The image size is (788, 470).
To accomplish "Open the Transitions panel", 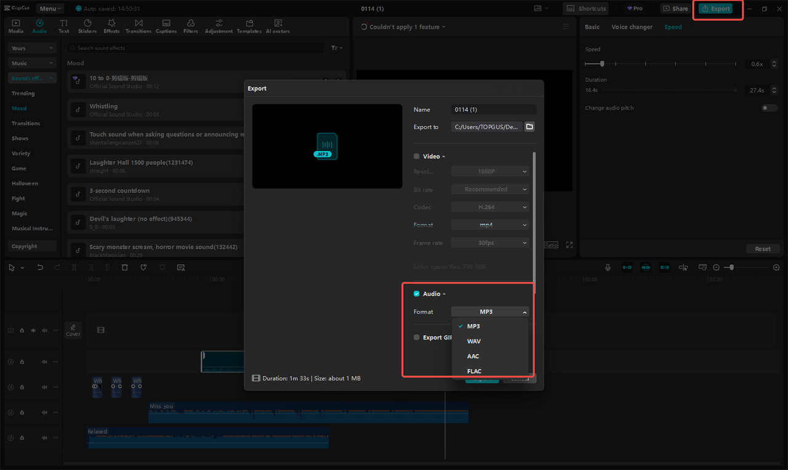I will 138,25.
